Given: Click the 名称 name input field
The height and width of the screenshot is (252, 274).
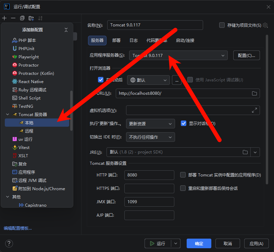Looking at the screenshot, I should 155,25.
